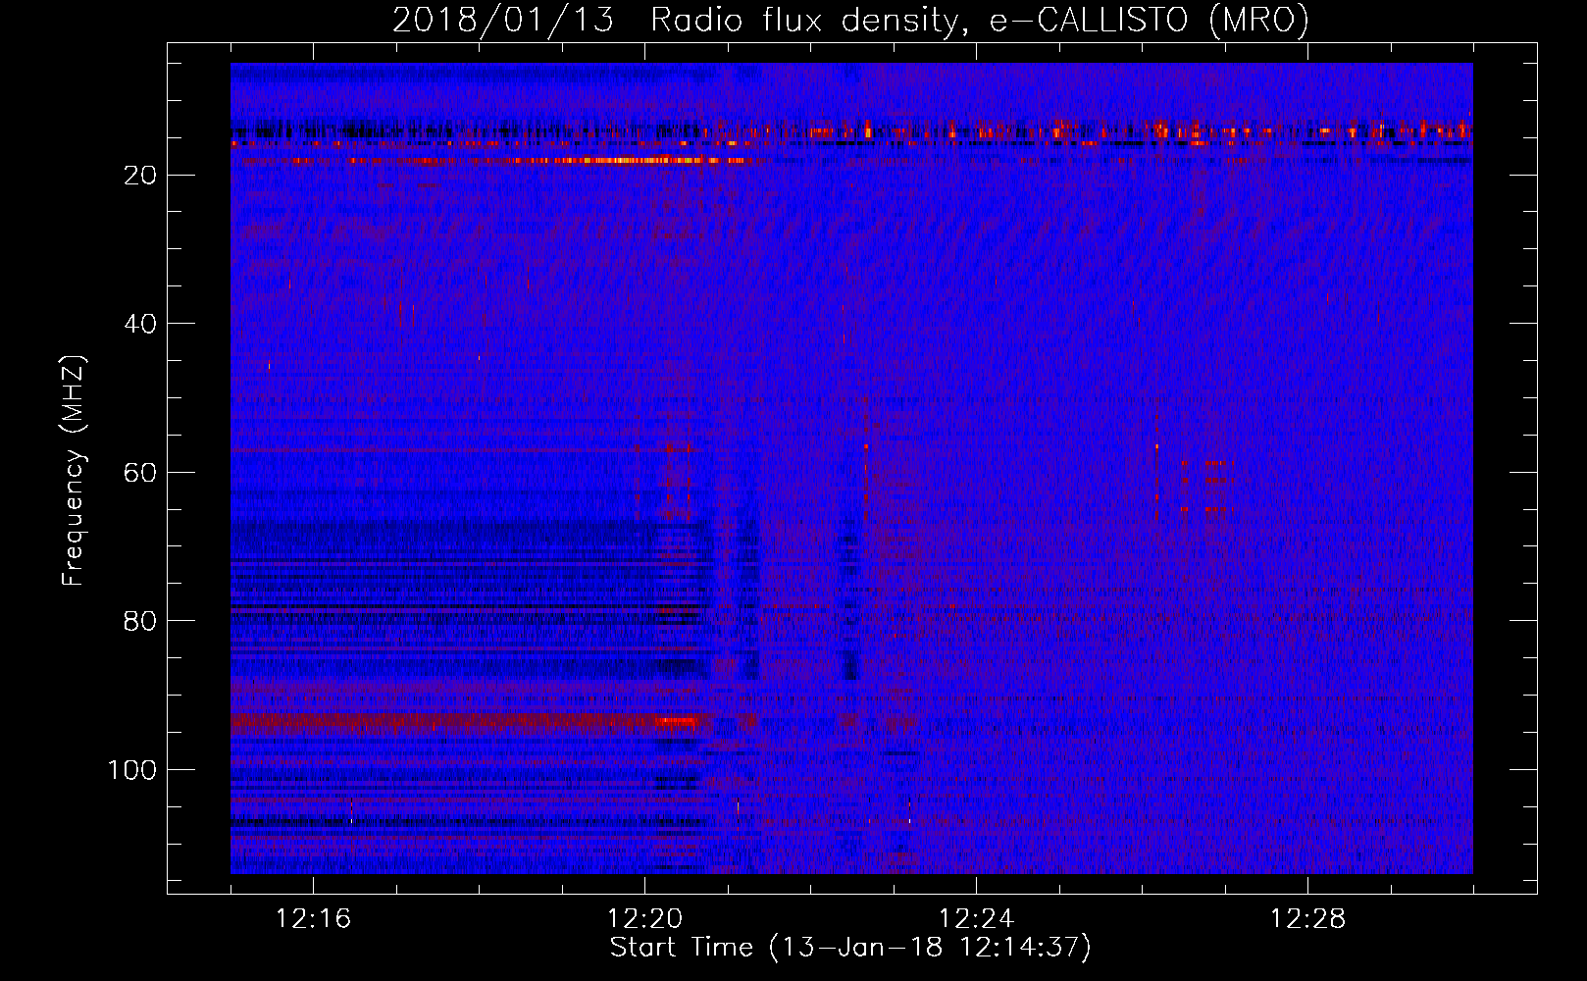Click the 60 MHz frequency tick label
The image size is (1587, 981).
click(x=141, y=473)
